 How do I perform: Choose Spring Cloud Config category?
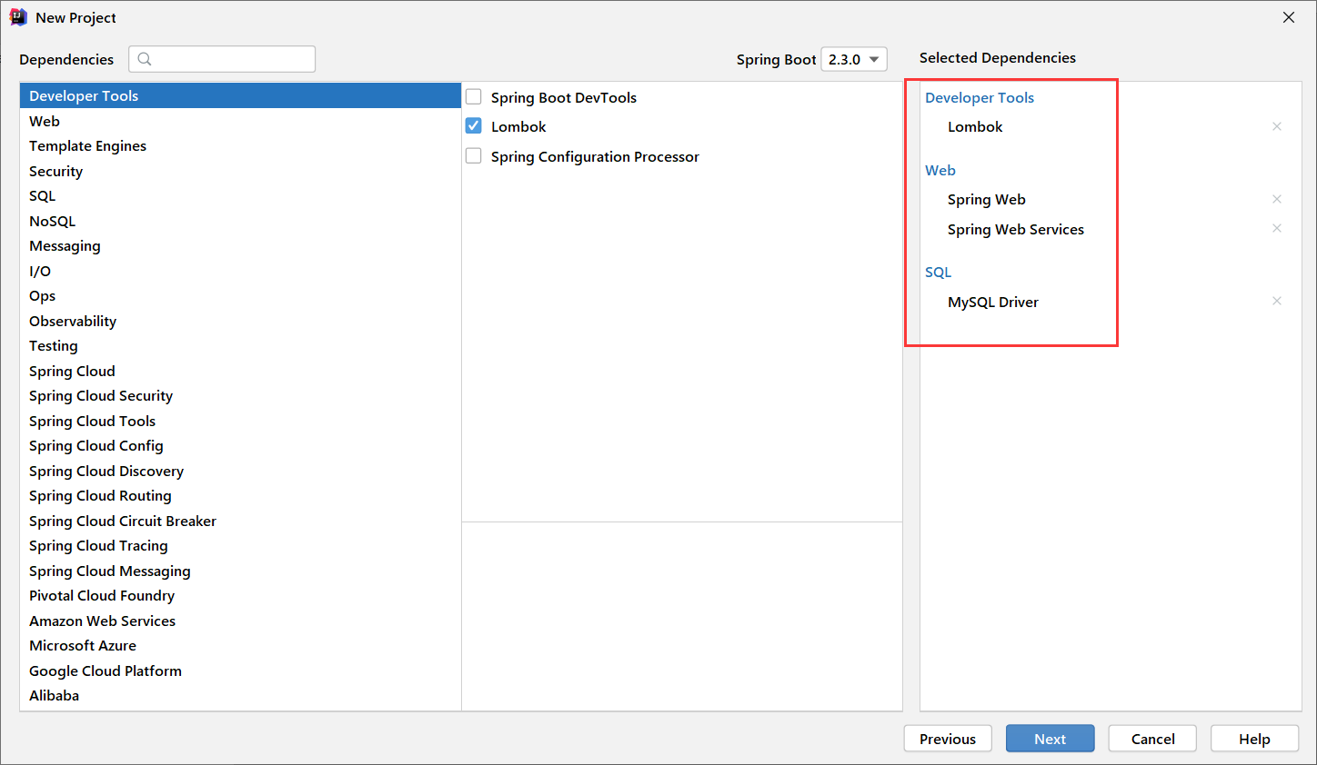(240, 445)
